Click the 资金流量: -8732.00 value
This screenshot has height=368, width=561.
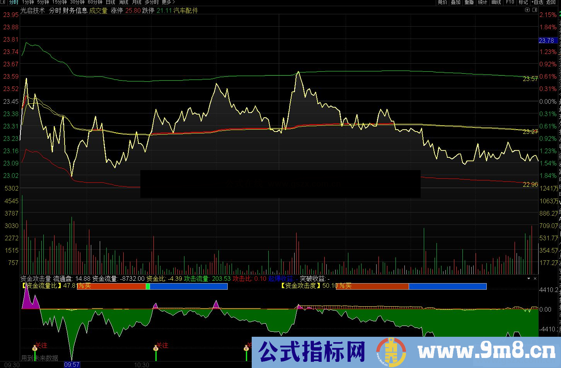click(x=119, y=279)
